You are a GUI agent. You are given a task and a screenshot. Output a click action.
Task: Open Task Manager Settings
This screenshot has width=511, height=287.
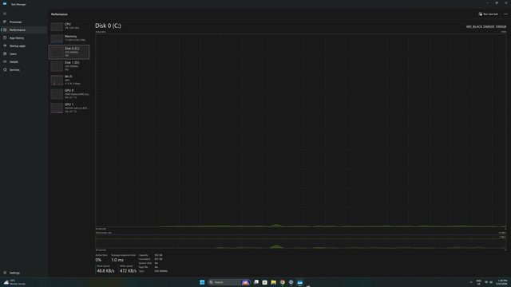tap(24, 273)
